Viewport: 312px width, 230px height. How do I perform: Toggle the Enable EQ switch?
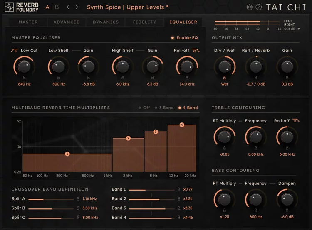[184, 38]
